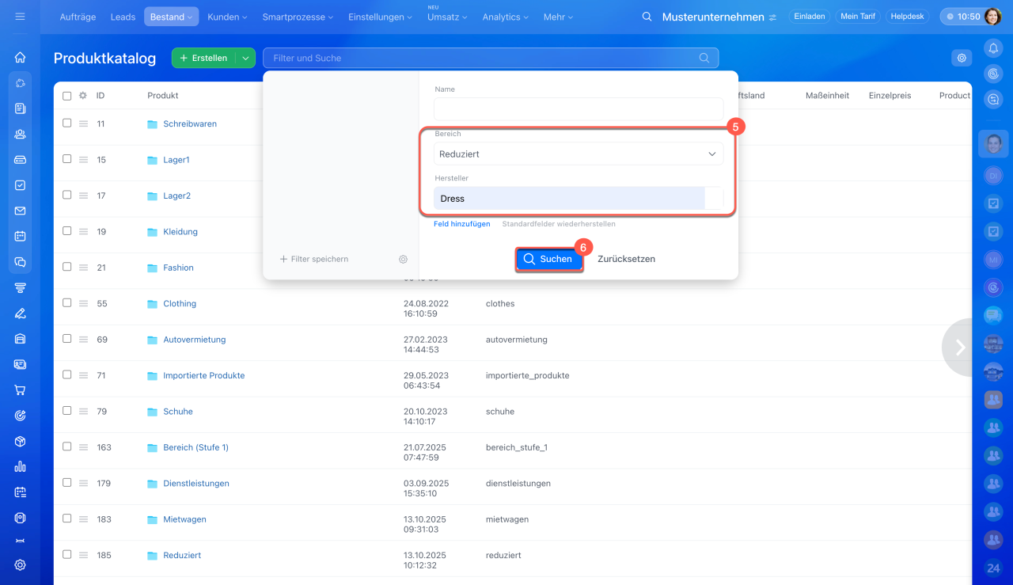Open the Smartprozesse dropdown
The image size is (1013, 585).
pyautogui.click(x=298, y=17)
